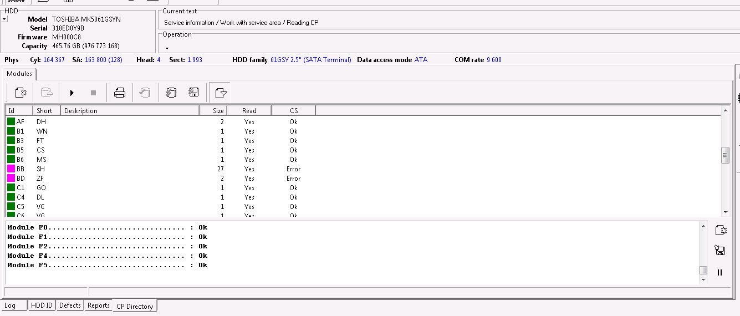Click the Cyl value 164 367

point(54,60)
